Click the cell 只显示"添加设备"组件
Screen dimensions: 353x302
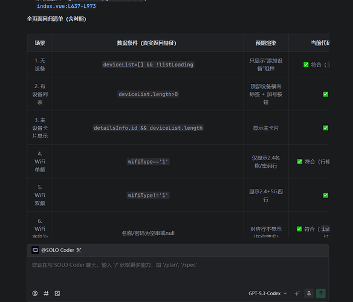pos(265,65)
